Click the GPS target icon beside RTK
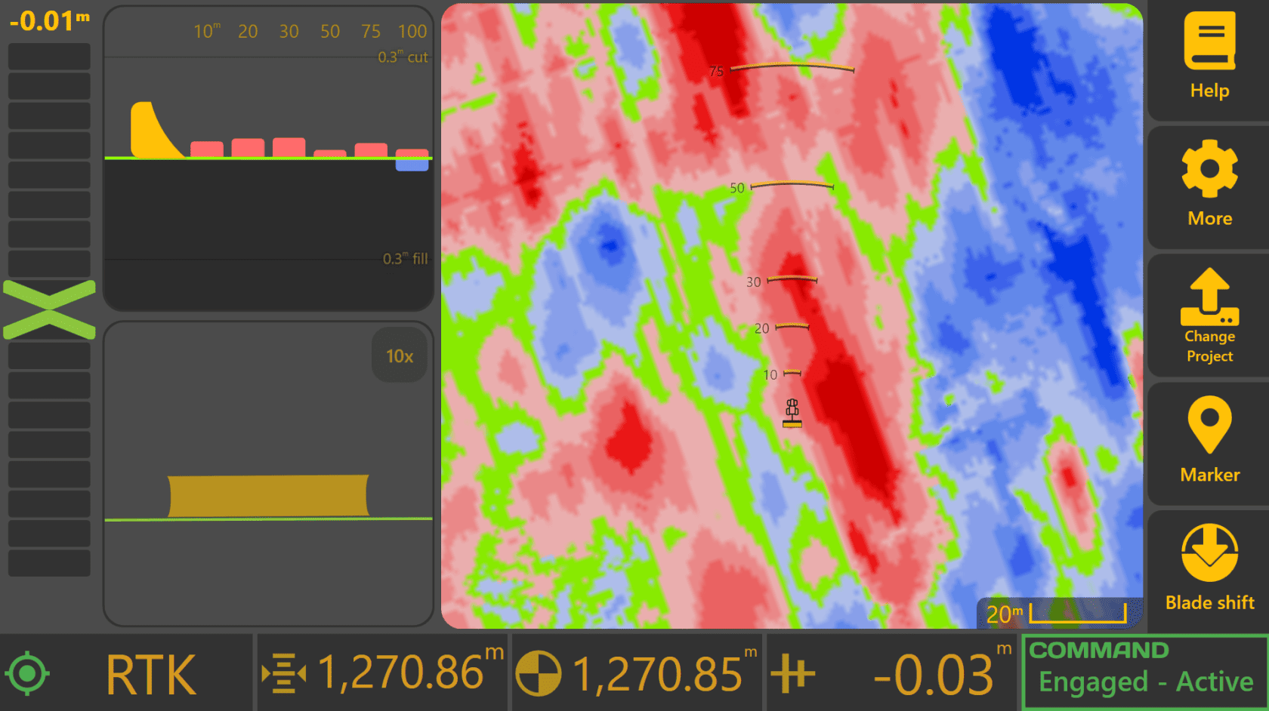The height and width of the screenshot is (711, 1269). click(x=28, y=673)
